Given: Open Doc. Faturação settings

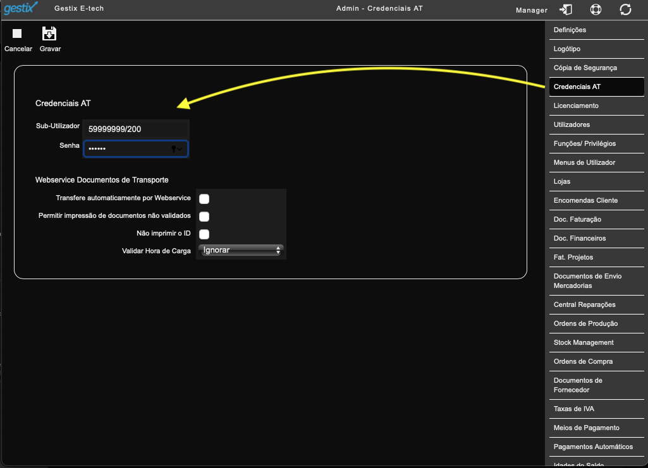Looking at the screenshot, I should [596, 220].
